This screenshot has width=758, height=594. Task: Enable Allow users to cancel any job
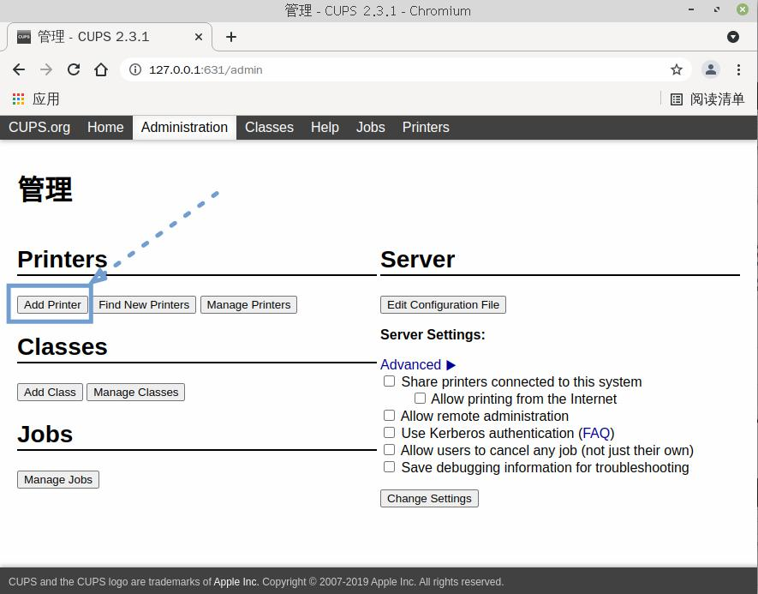pyautogui.click(x=389, y=450)
